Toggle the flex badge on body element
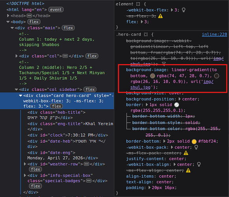 34,22
